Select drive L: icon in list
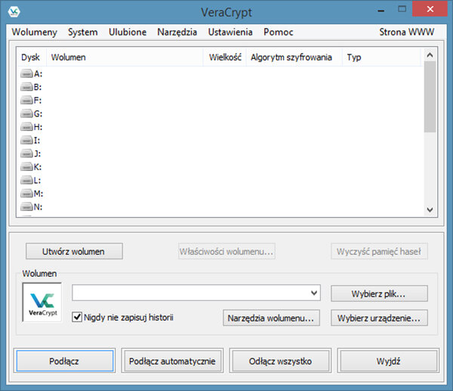Image resolution: width=453 pixels, height=391 pixels. (x=26, y=180)
